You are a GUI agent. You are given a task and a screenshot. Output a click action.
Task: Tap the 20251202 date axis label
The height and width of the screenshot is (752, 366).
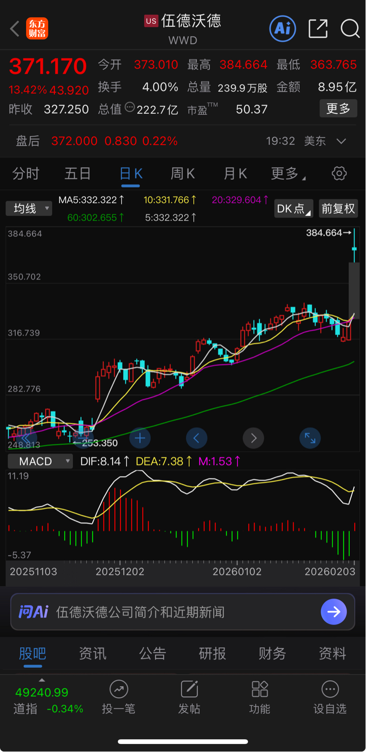click(x=120, y=571)
